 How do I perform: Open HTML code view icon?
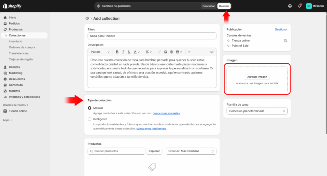pyautogui.click(x=212, y=52)
